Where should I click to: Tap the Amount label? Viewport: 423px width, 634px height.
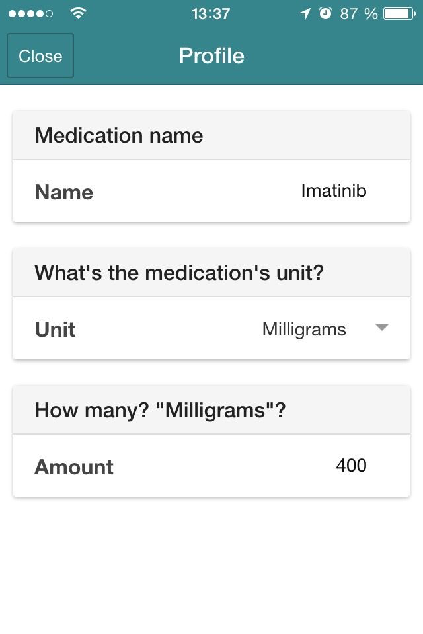pos(73,467)
